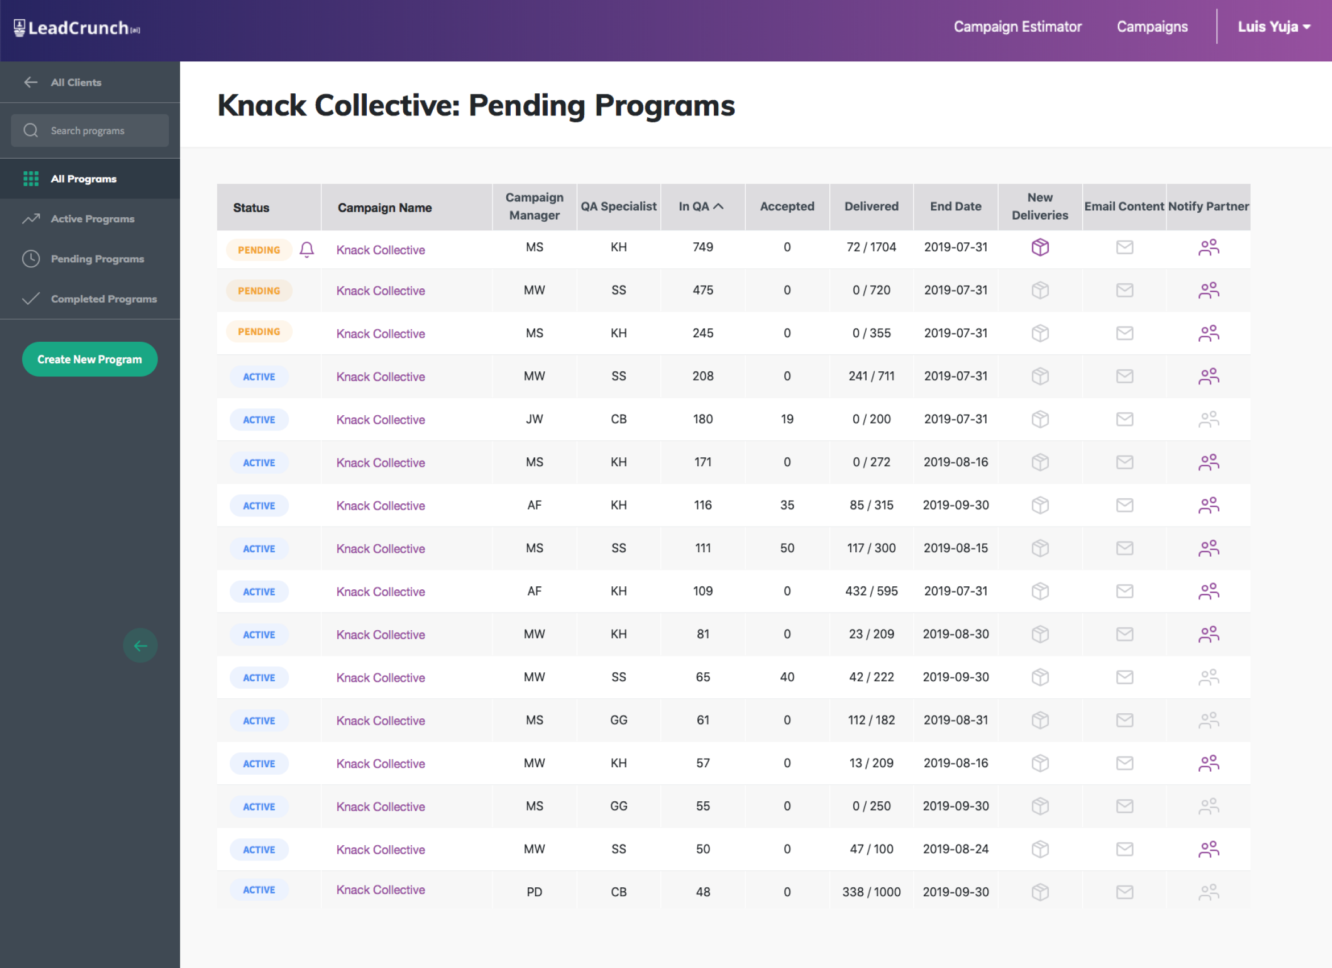Click end date 2019-08-24

click(955, 849)
